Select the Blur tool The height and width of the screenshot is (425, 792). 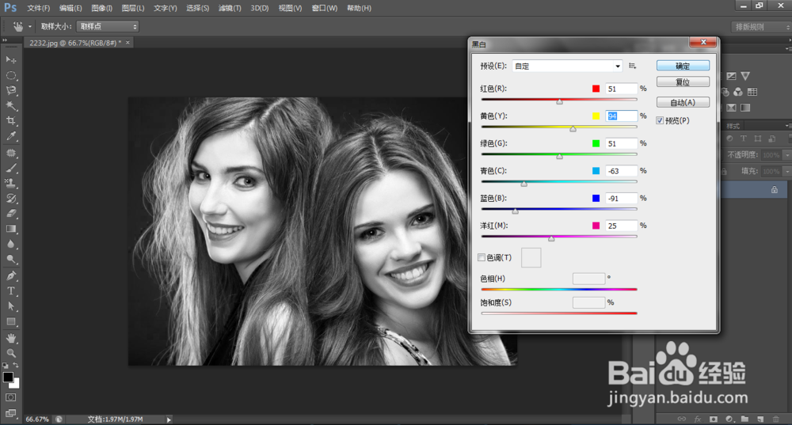click(x=10, y=244)
